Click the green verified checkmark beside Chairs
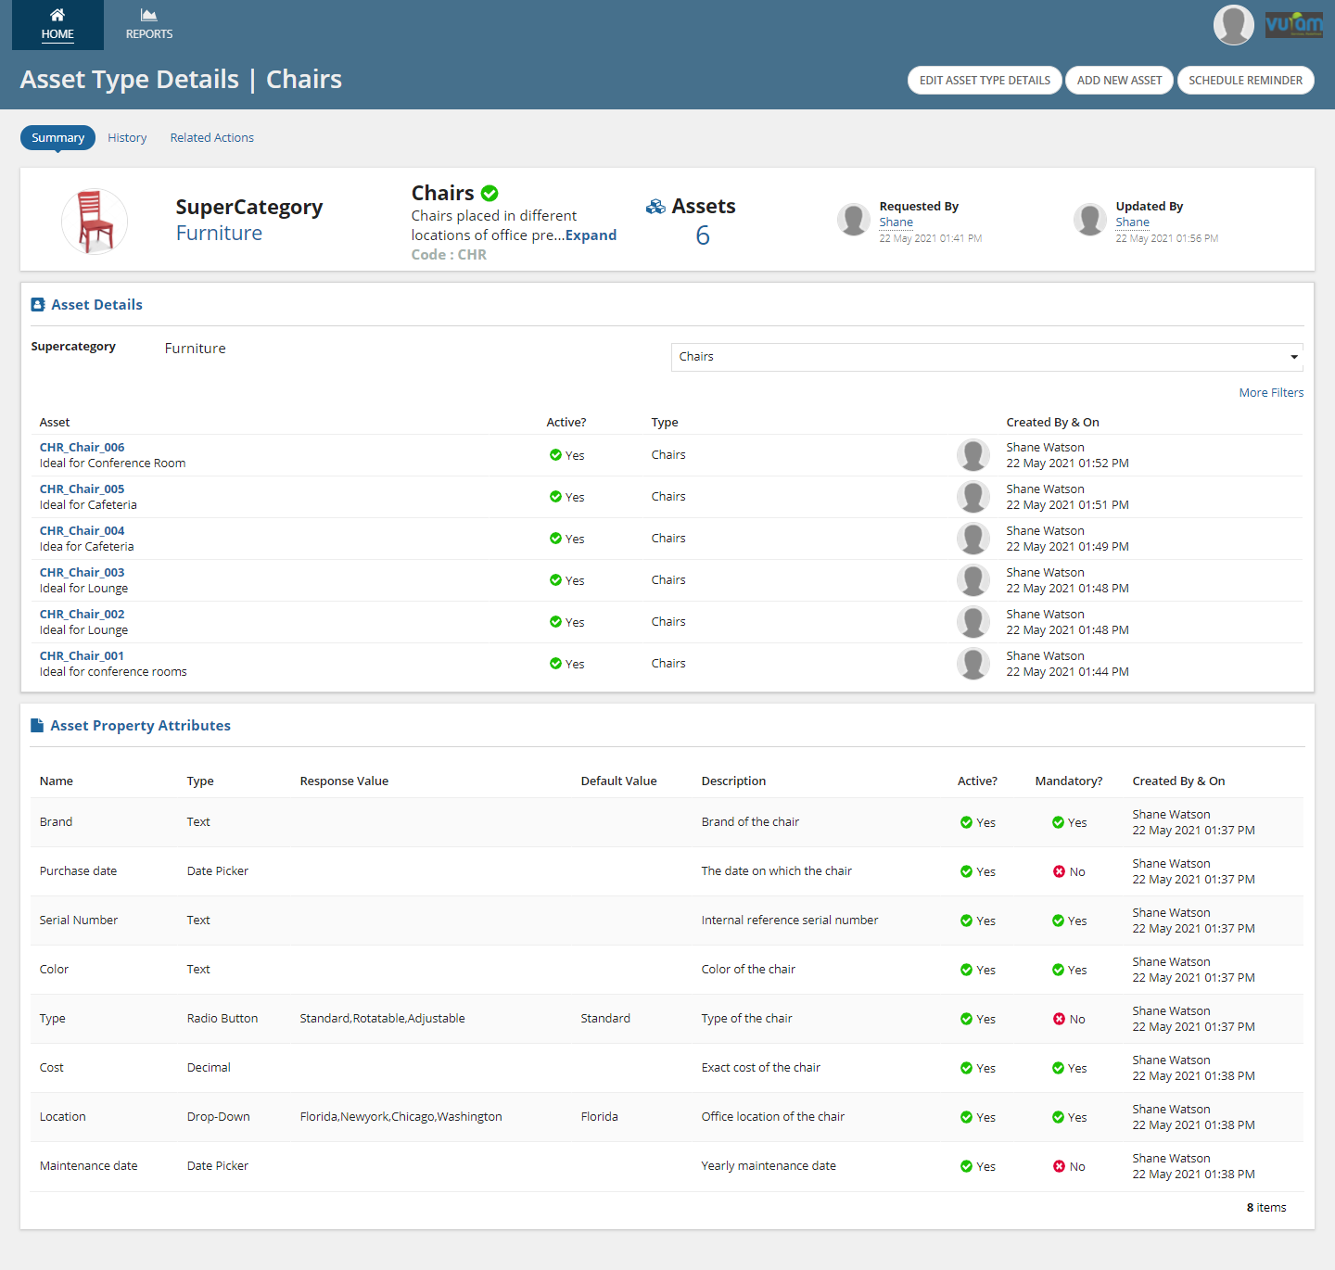The width and height of the screenshot is (1335, 1270). pyautogui.click(x=489, y=192)
